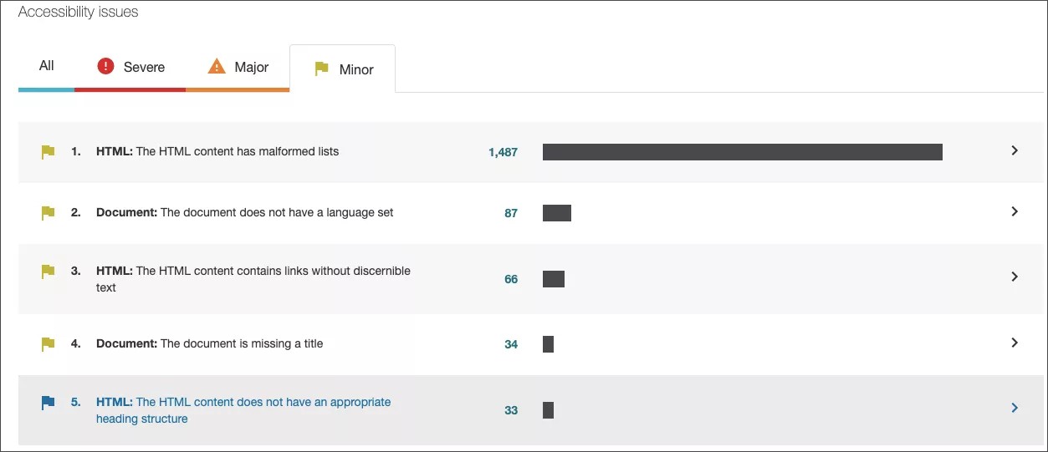Open the malformed lists issue description
The image size is (1048, 452).
(x=217, y=152)
